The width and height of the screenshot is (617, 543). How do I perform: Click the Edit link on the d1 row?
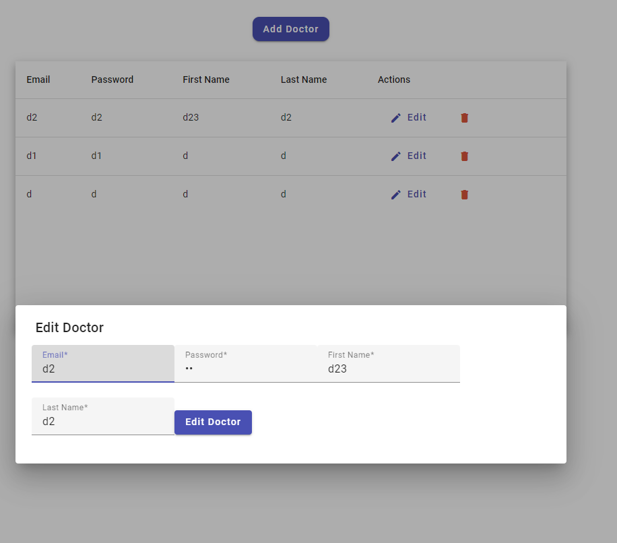[415, 156]
